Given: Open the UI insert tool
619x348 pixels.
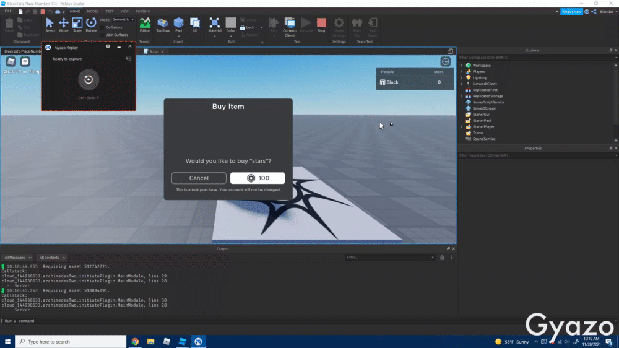Looking at the screenshot, I should tap(195, 25).
